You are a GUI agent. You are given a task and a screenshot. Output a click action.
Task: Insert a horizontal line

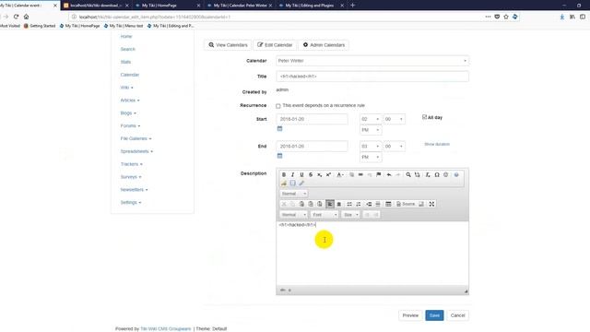click(378, 204)
